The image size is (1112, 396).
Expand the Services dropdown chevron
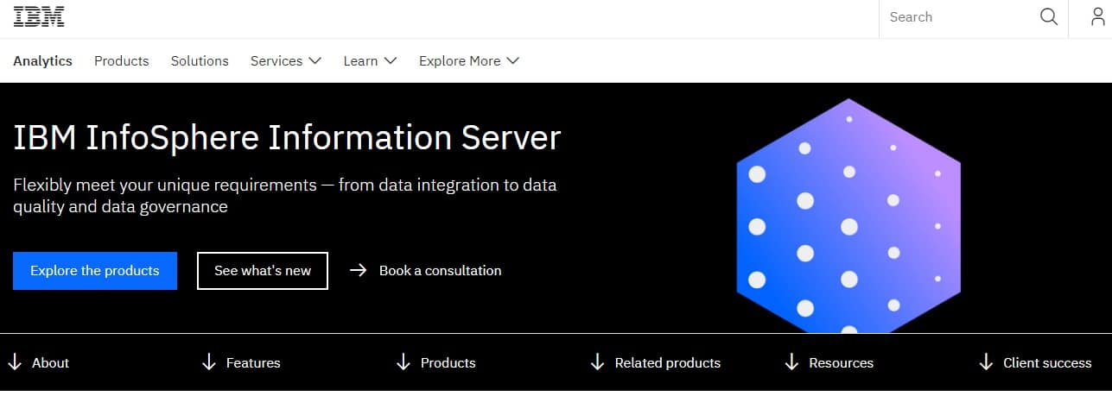(315, 61)
